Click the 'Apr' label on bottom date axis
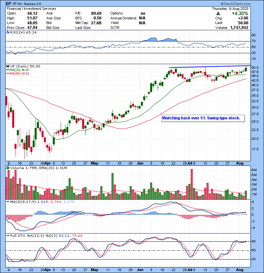Image resolution: width=264 pixels, height=273 pixels. click(x=48, y=270)
